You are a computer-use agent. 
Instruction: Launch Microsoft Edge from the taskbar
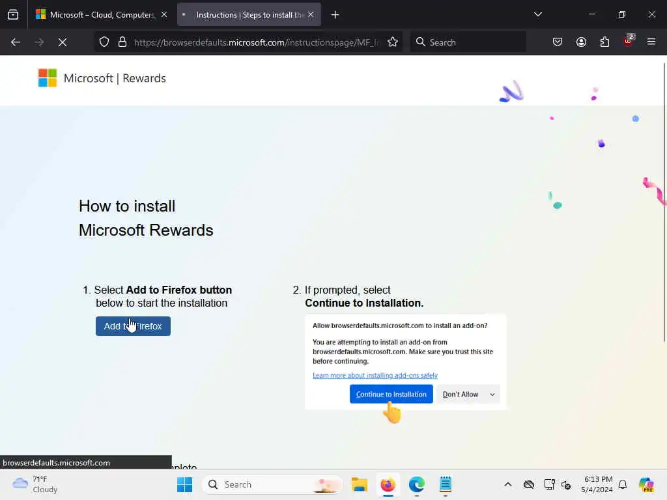(416, 484)
